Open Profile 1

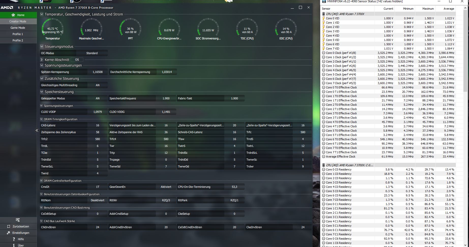pos(18,34)
